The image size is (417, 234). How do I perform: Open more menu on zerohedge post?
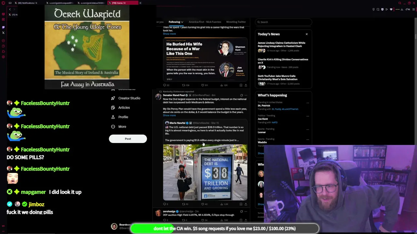click(x=246, y=212)
